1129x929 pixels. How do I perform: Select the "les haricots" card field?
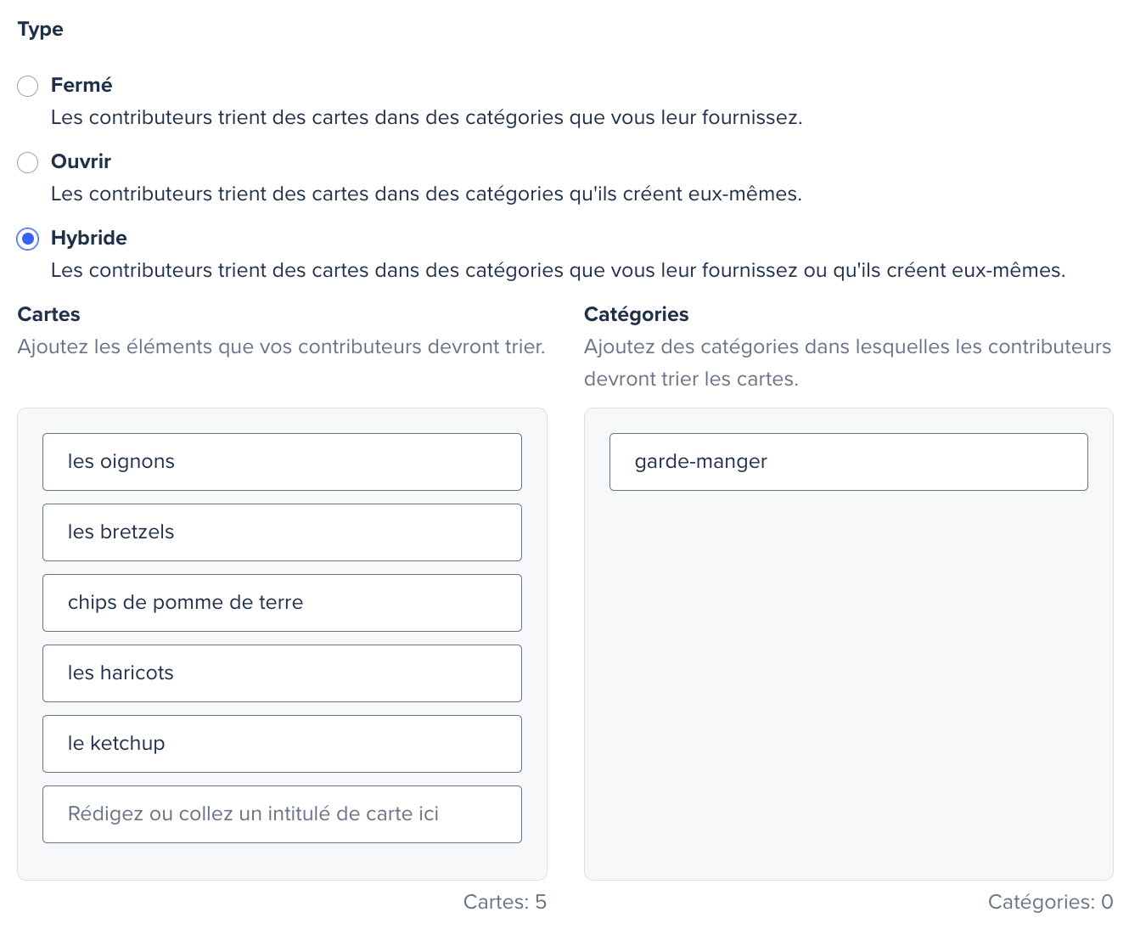pyautogui.click(x=282, y=673)
